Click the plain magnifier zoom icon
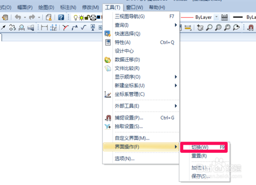Screen dimensions: 256x185 209,28
